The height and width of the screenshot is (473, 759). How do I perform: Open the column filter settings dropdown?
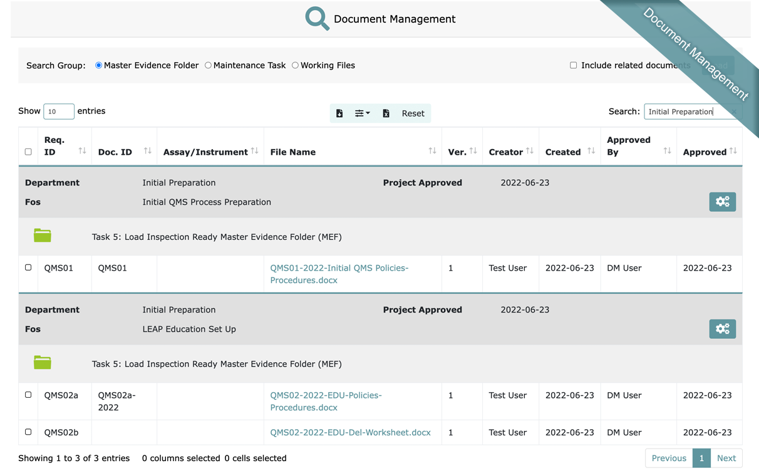(x=362, y=113)
